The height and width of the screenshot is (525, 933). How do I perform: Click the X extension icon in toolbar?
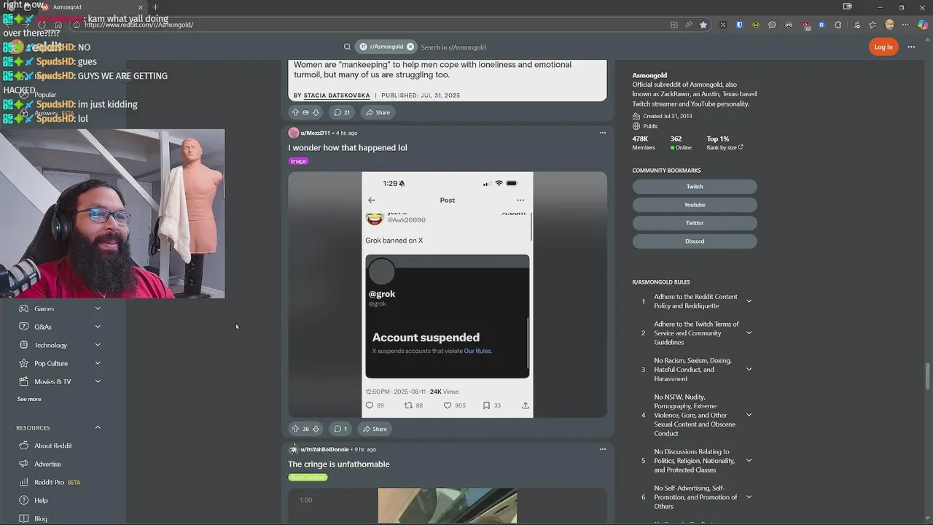(x=722, y=25)
